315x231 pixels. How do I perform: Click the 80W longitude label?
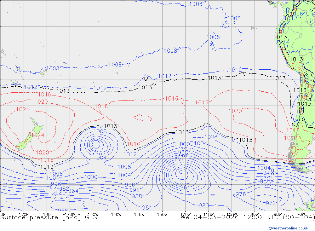point(278,215)
